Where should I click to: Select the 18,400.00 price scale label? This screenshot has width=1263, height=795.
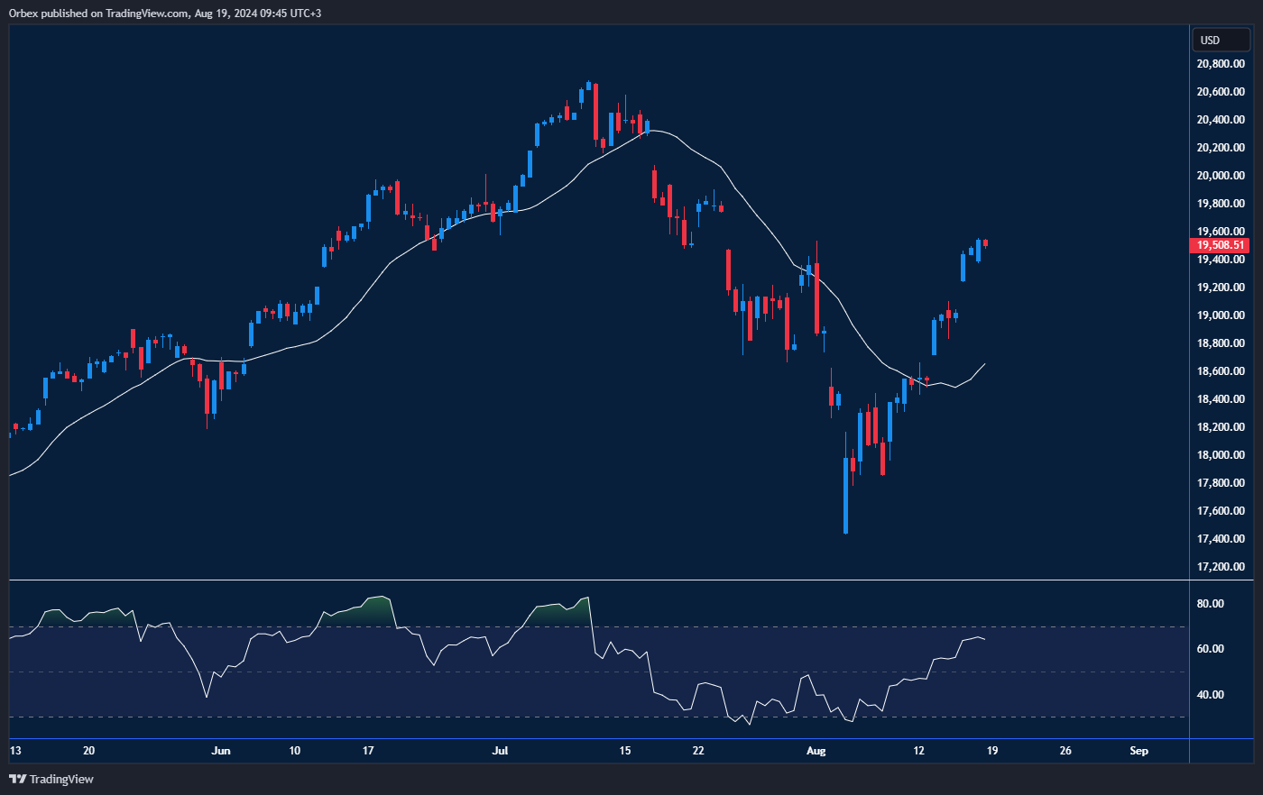click(x=1221, y=399)
